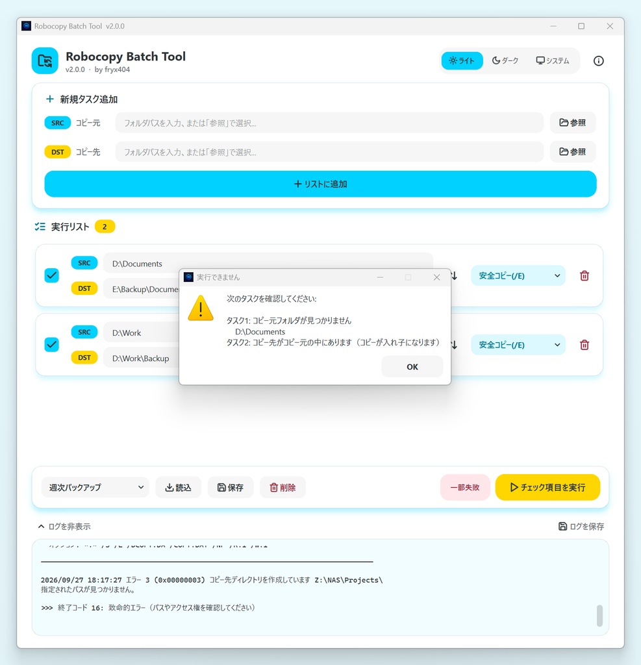The height and width of the screenshot is (665, 641).
Task: Open copy mode dropdown for D:\Work task
Action: point(518,345)
